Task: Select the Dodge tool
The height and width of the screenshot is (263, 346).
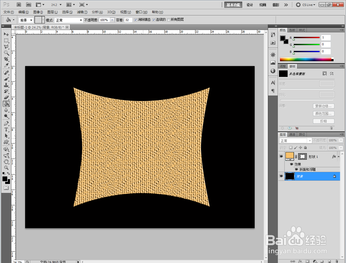Action: pos(6,116)
